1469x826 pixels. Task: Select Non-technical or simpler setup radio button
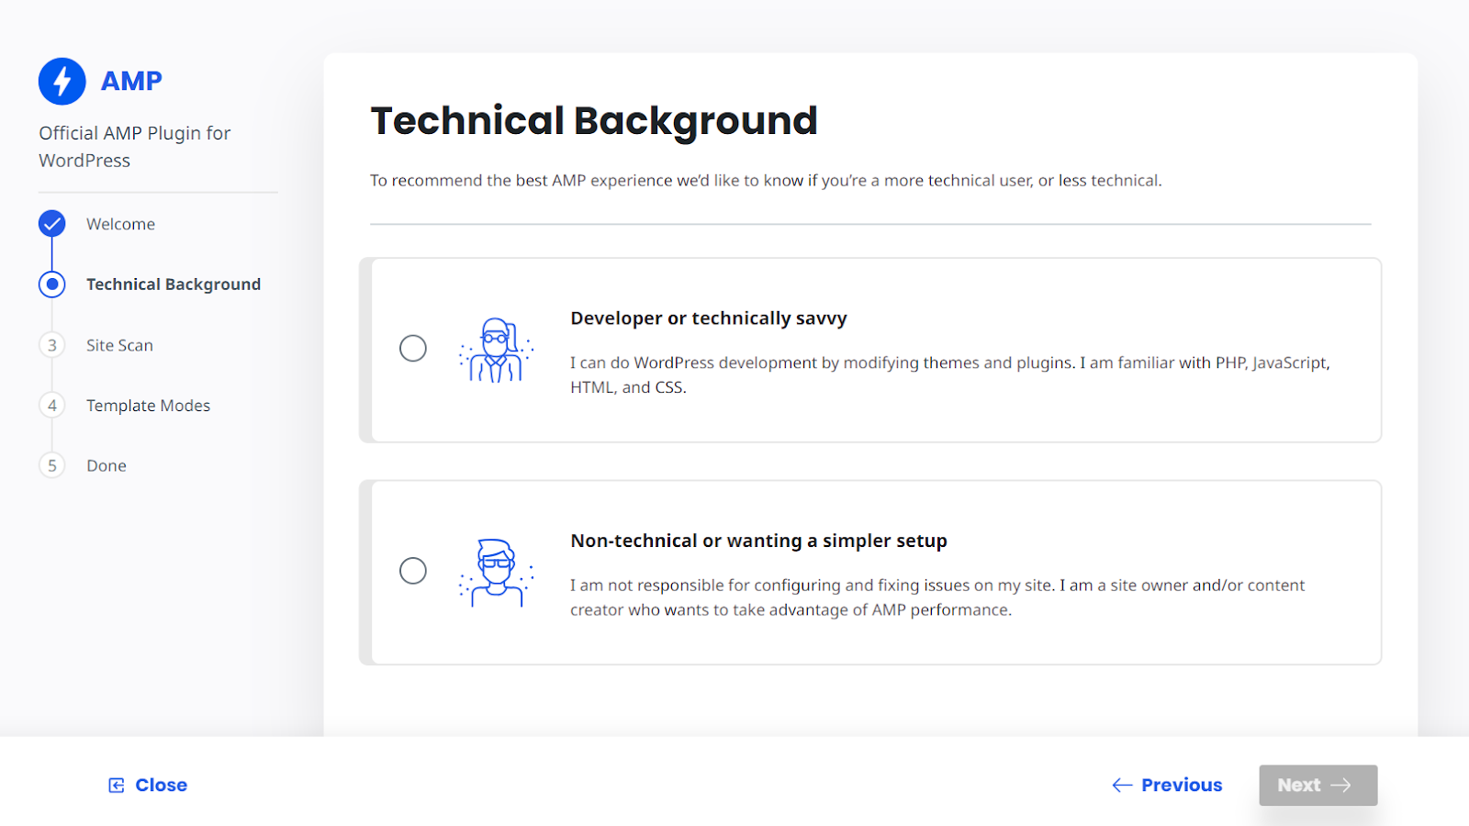coord(413,571)
